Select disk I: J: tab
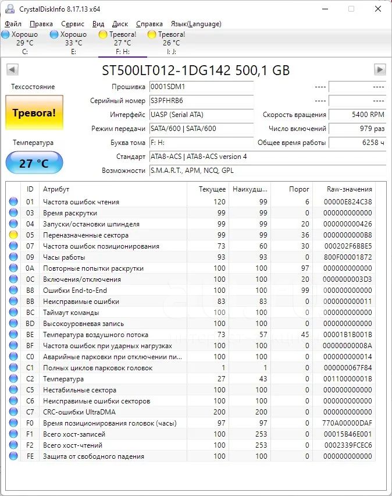 172,42
